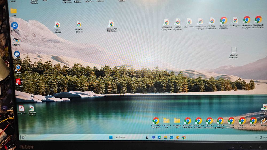Open the network status tray icon
This screenshot has height=150, width=267.
[261, 137]
